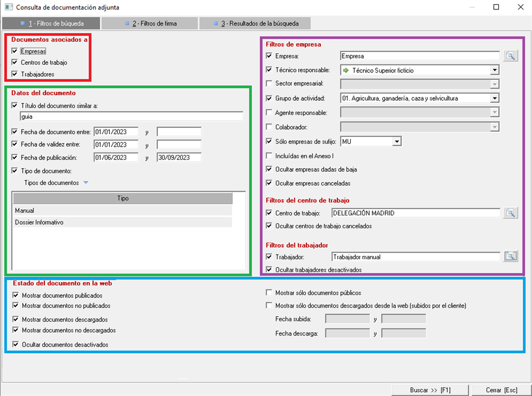Click the application icon in title bar
Screen dimensions: 532x396
[x=8, y=7]
